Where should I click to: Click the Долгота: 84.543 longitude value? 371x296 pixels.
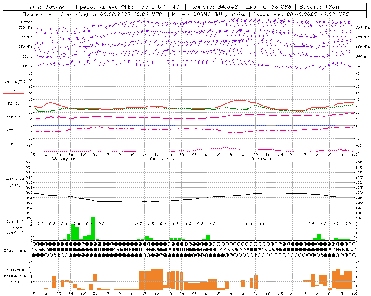214,7
